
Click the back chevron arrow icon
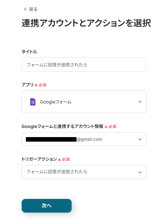pos(25,9)
